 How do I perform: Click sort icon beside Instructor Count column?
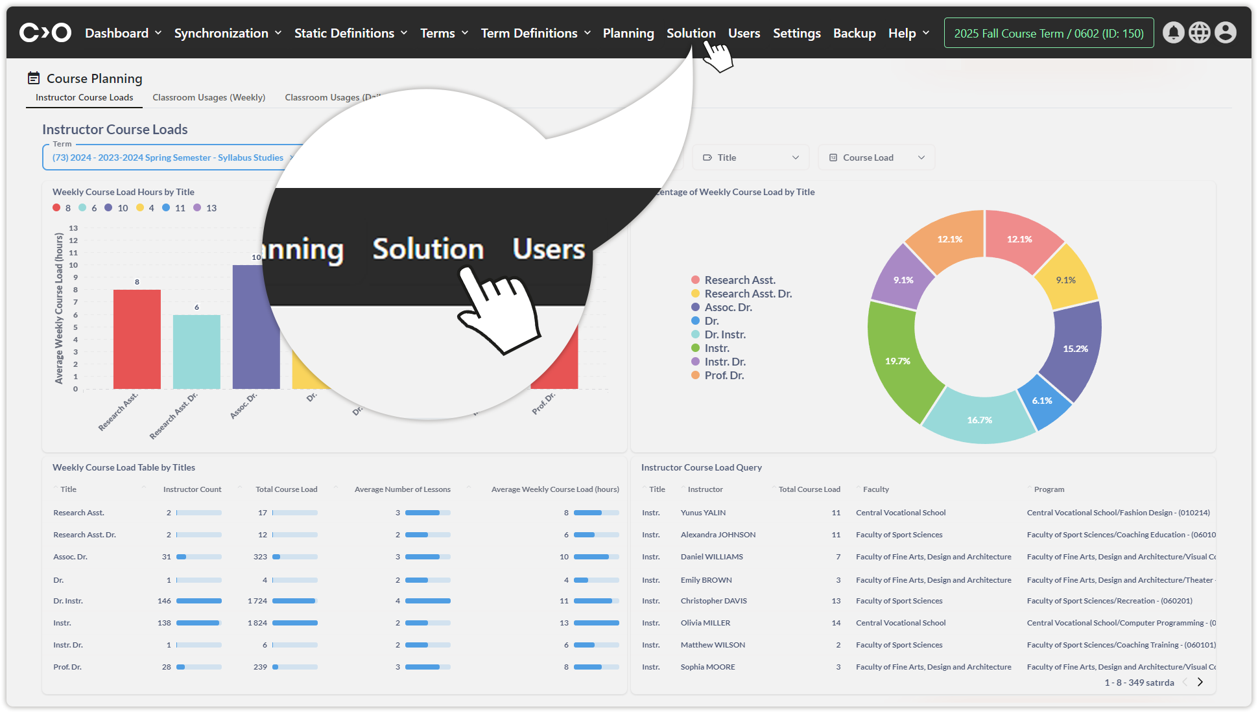pos(145,488)
